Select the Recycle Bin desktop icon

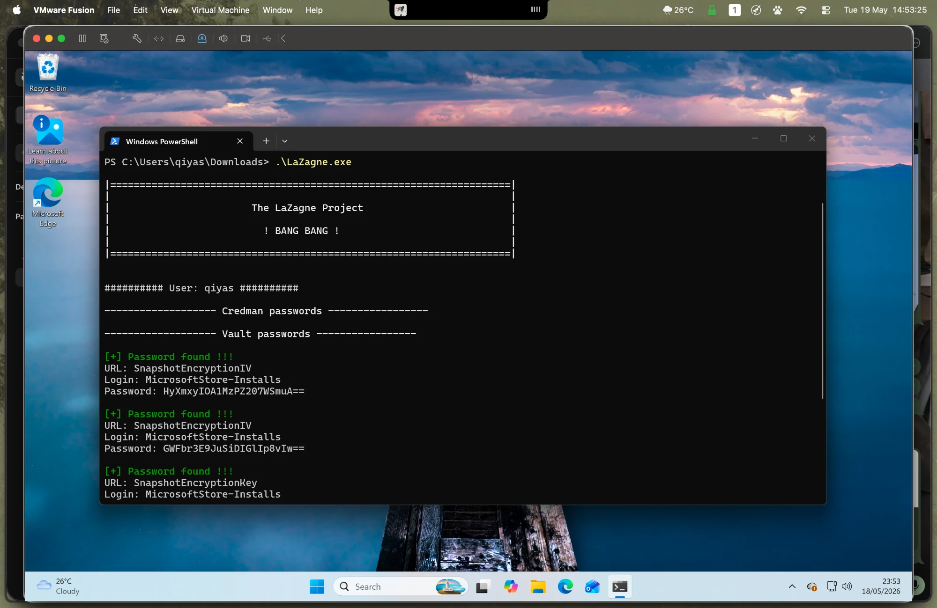point(48,73)
